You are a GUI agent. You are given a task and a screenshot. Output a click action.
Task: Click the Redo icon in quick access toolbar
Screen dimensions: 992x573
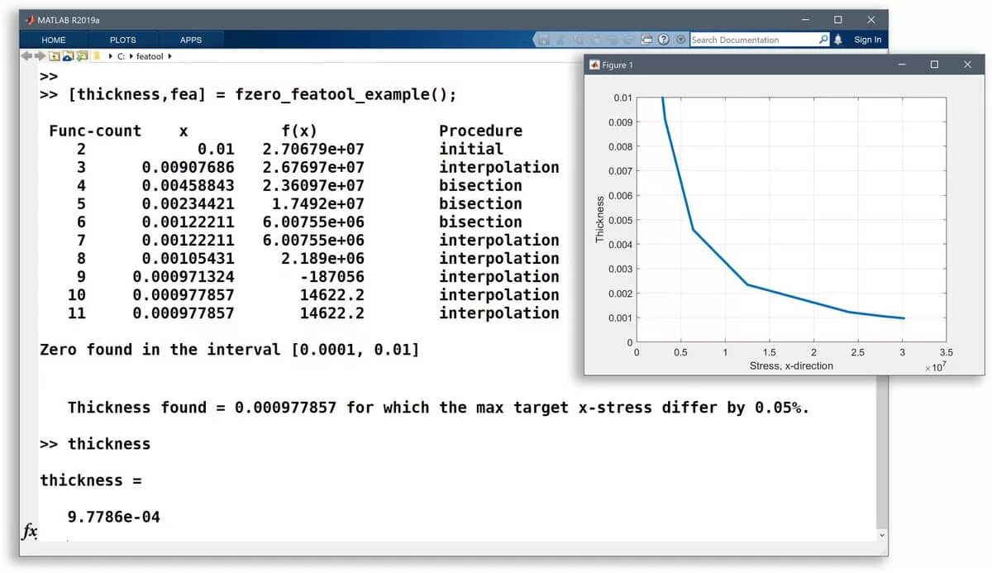(629, 40)
